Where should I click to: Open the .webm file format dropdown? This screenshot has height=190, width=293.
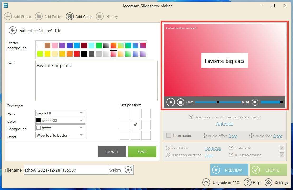(128, 170)
